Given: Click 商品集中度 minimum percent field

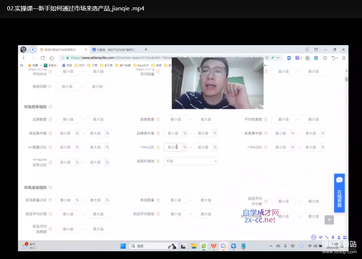Looking at the screenshot, I should 65,133.
